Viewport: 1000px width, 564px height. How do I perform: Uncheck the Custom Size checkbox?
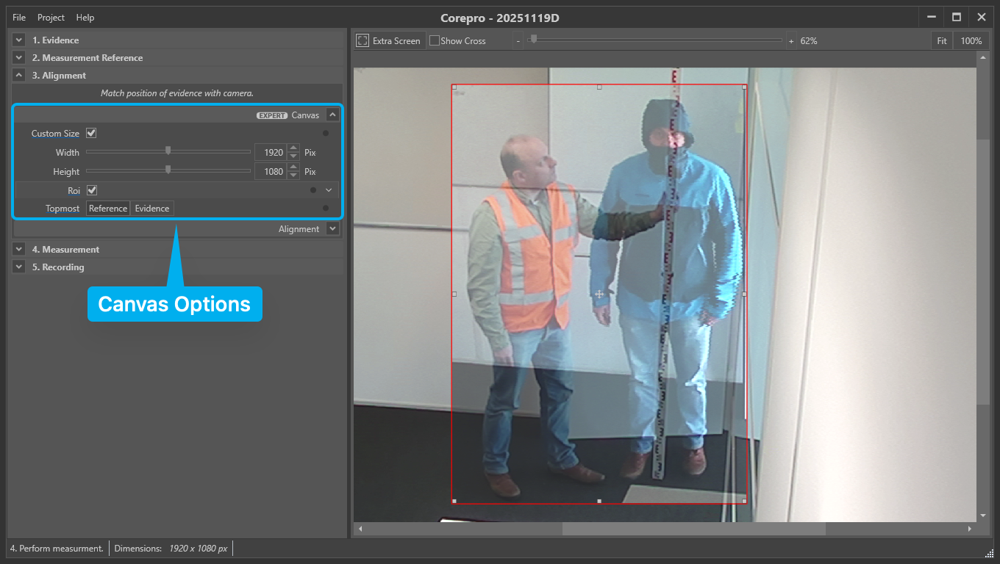[91, 133]
